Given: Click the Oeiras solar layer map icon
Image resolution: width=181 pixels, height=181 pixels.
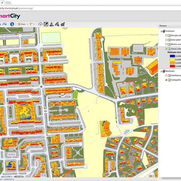Looking at the screenshot, I should (x=169, y=49).
